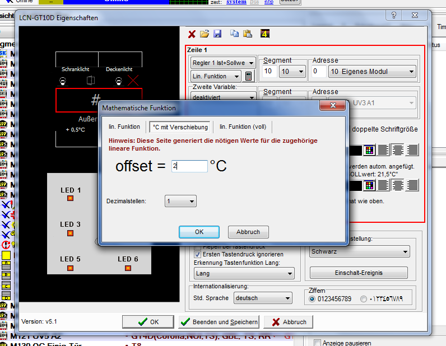The image size is (446, 346).
Task: Select the Arabic digits radio button
Action: tap(364, 299)
